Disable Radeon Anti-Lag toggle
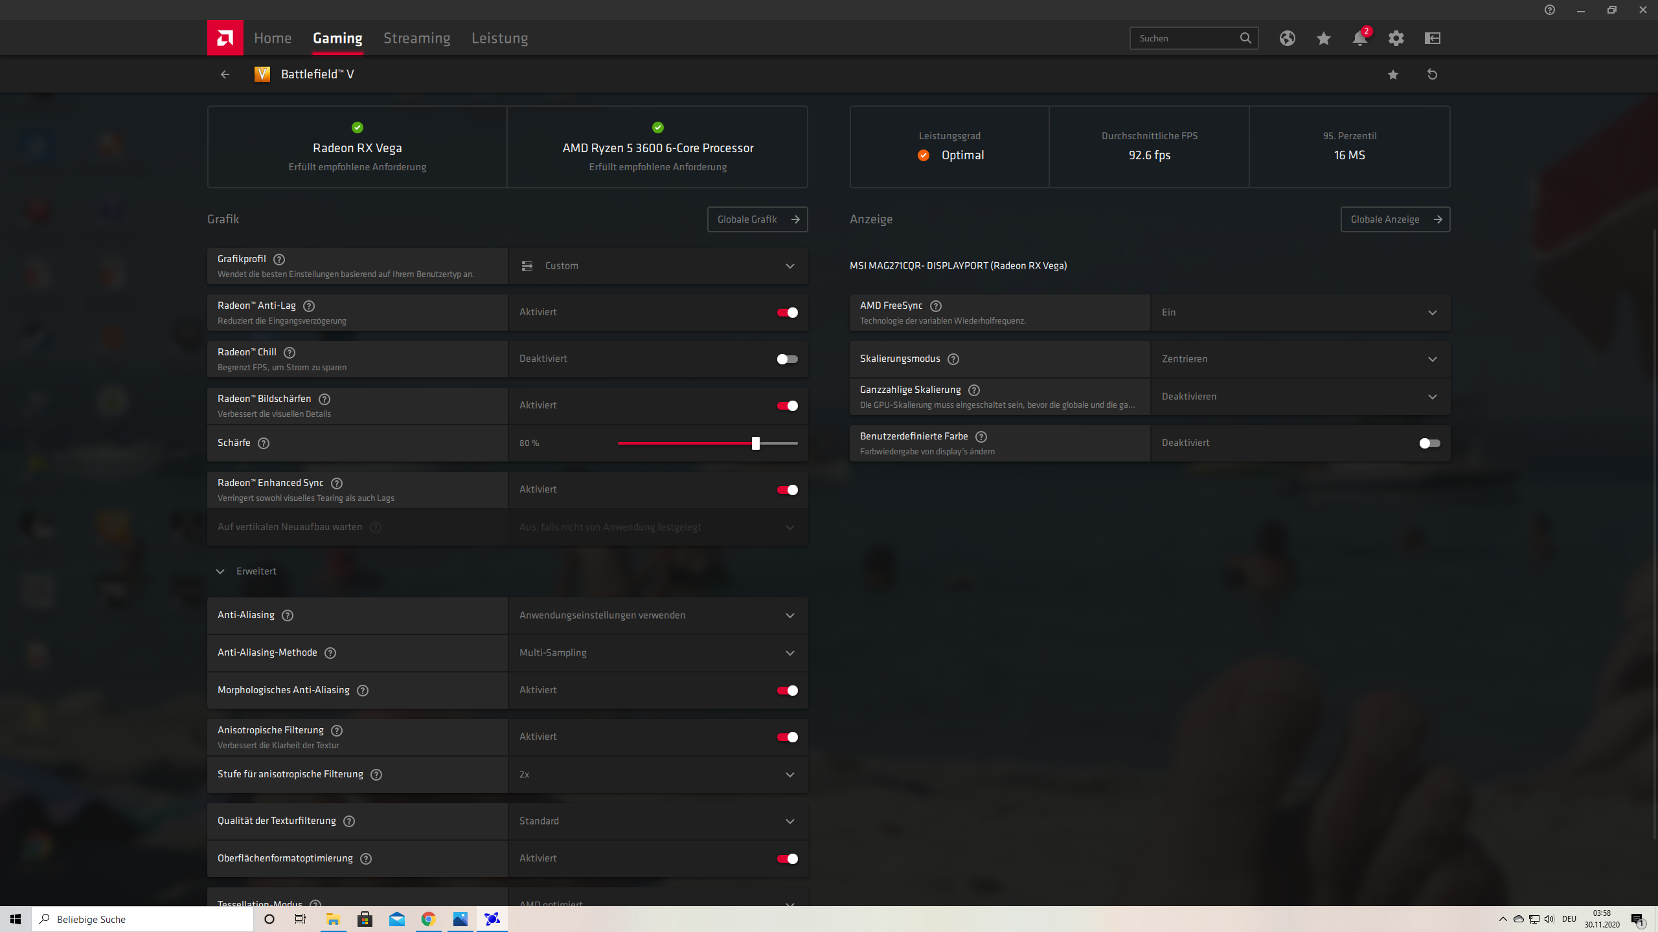Screen dimensions: 1658x932 click(787, 313)
